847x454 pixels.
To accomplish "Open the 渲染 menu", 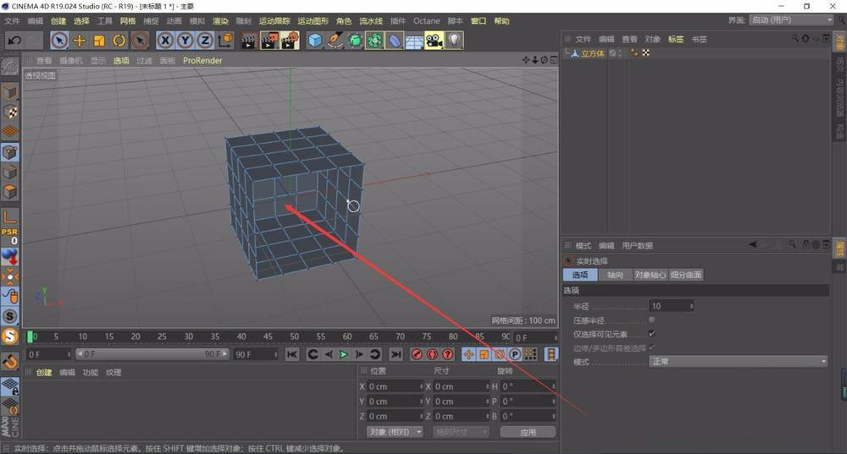I will (x=220, y=21).
